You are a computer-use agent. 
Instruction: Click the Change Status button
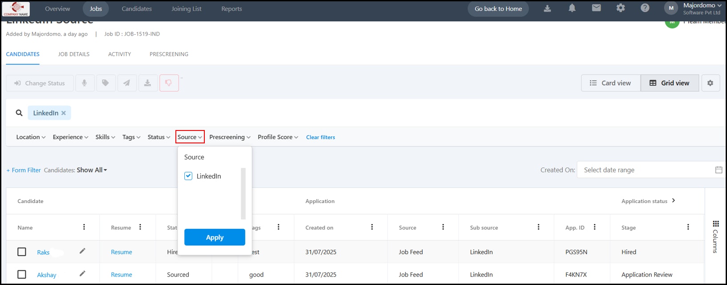(x=40, y=83)
